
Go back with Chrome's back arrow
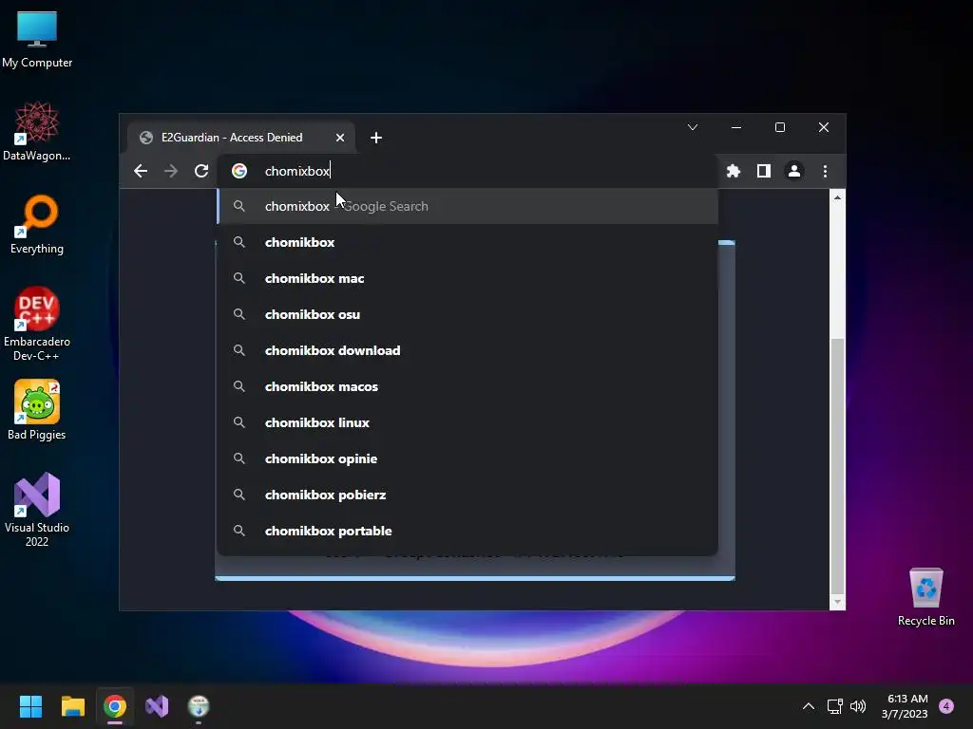[x=141, y=171]
